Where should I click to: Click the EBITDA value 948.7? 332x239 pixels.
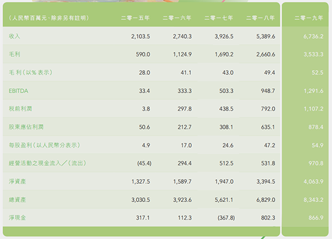[x=268, y=91]
